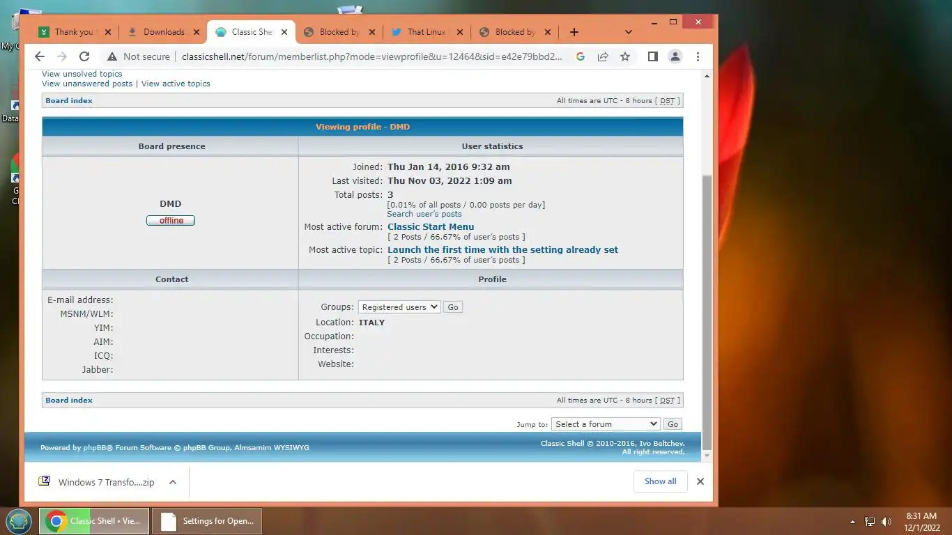952x535 pixels.
Task: Close the That Linux tab
Action: 459,32
